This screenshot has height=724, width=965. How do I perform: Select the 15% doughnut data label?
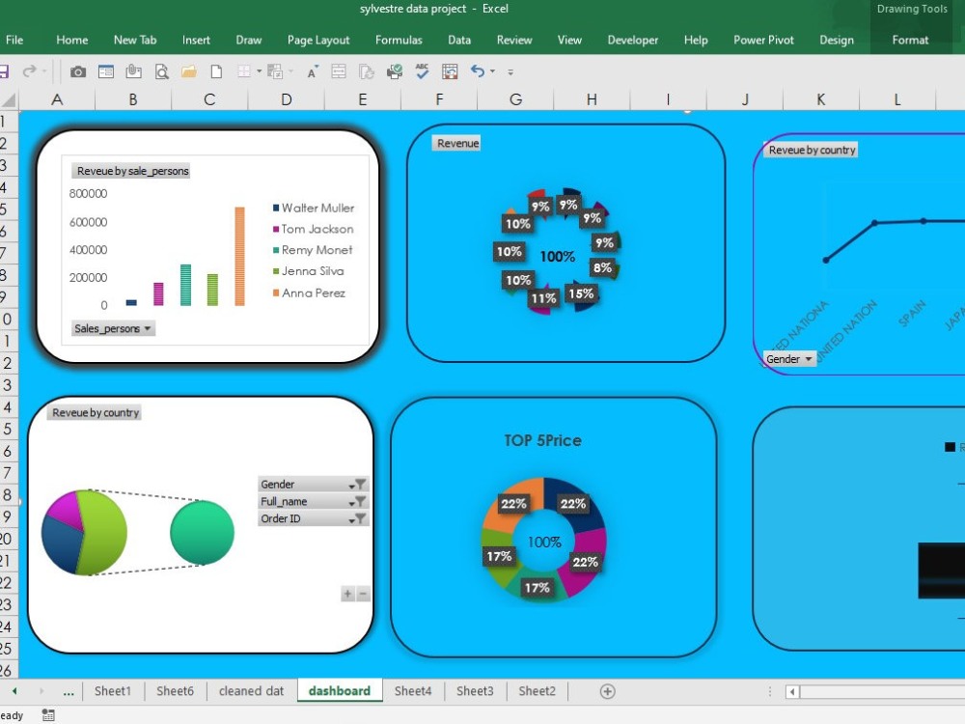coord(581,293)
